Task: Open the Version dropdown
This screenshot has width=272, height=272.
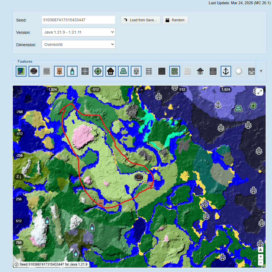Action: tap(78, 32)
